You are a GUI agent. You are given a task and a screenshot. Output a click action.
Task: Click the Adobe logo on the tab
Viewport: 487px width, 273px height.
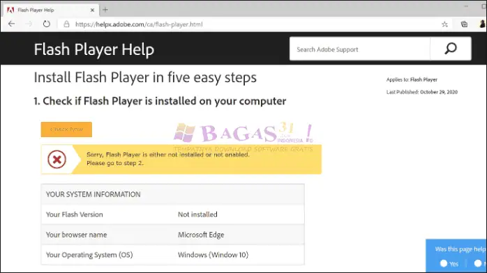[10, 10]
